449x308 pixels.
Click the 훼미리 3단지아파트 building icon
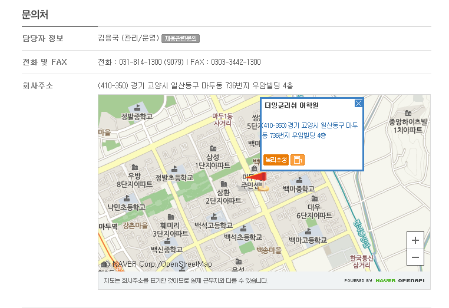click(171, 217)
